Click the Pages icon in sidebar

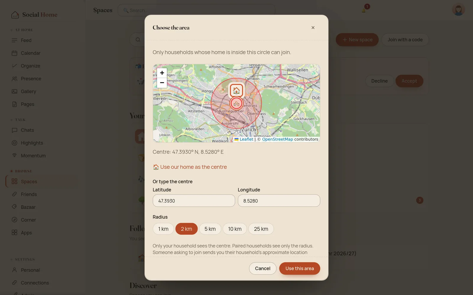click(14, 104)
